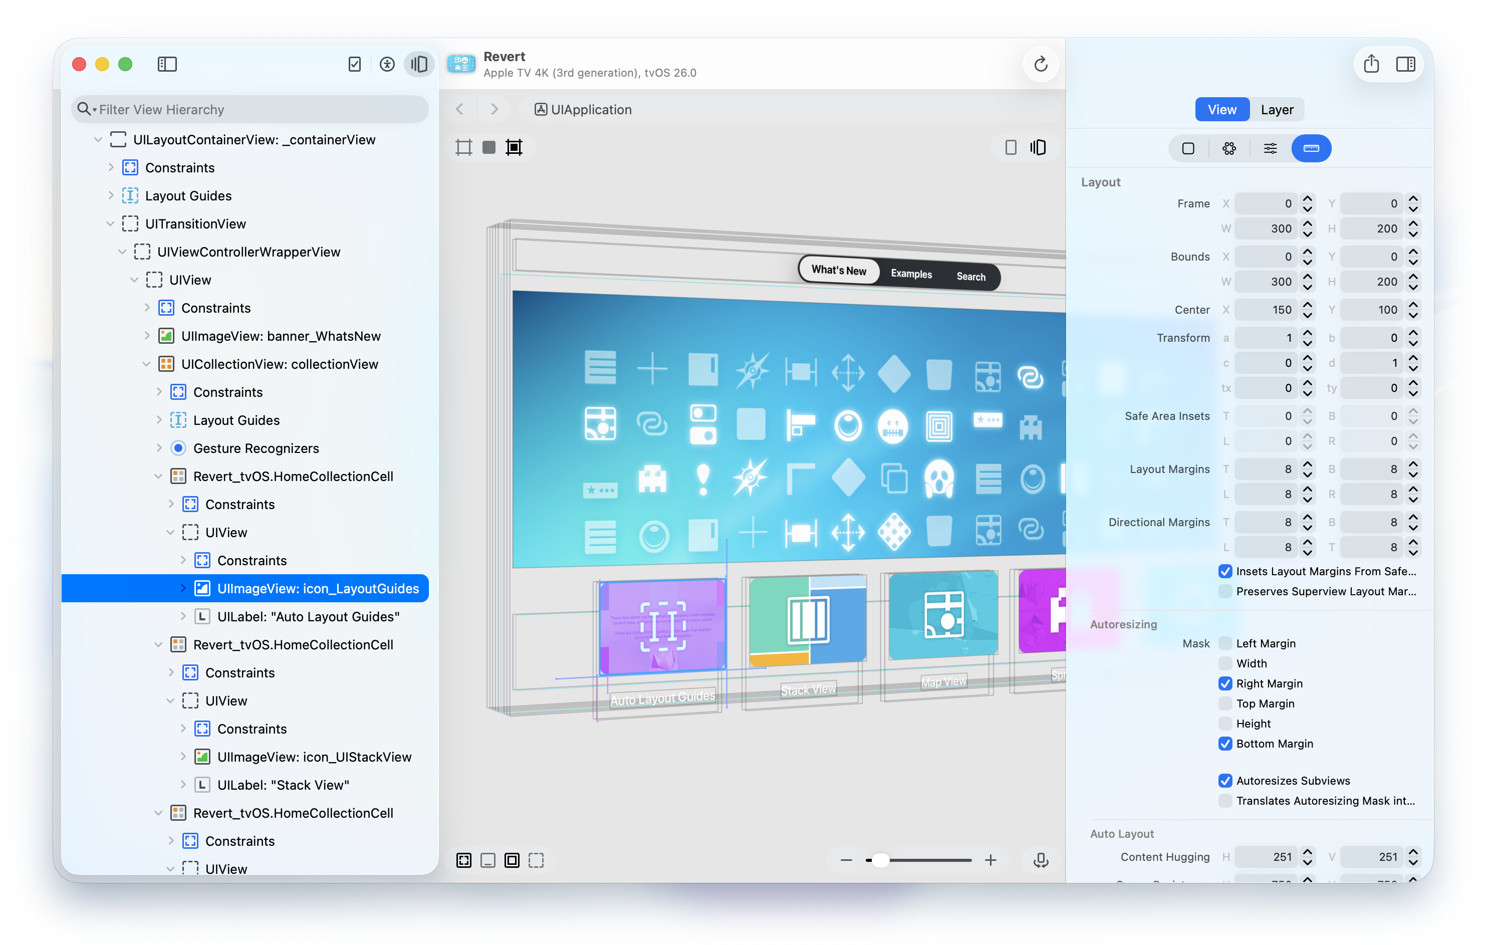
Task: Open the Attributes inspector sliders icon
Action: point(1271,148)
